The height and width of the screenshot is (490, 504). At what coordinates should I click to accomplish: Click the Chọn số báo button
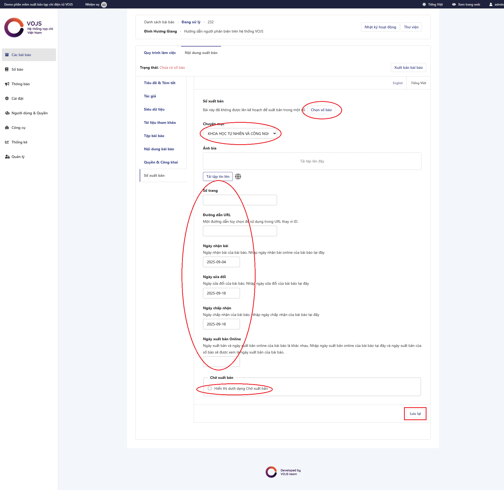tap(321, 110)
